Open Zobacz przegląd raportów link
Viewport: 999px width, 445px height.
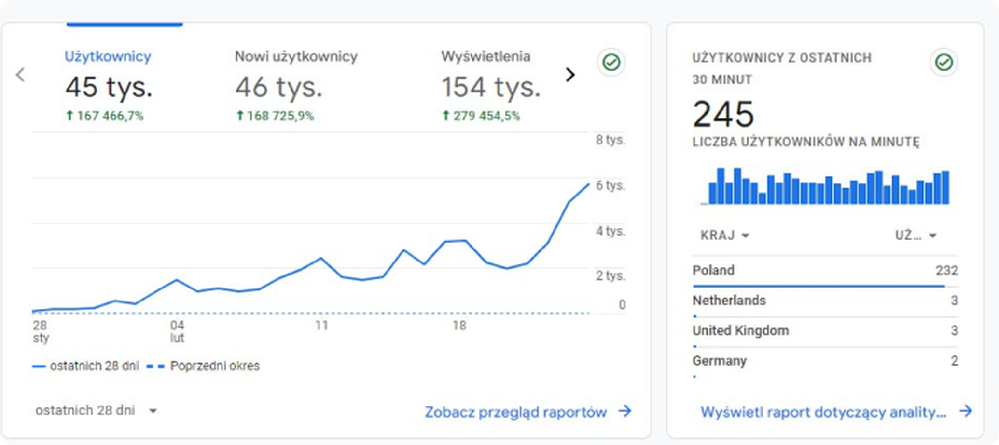(x=515, y=412)
